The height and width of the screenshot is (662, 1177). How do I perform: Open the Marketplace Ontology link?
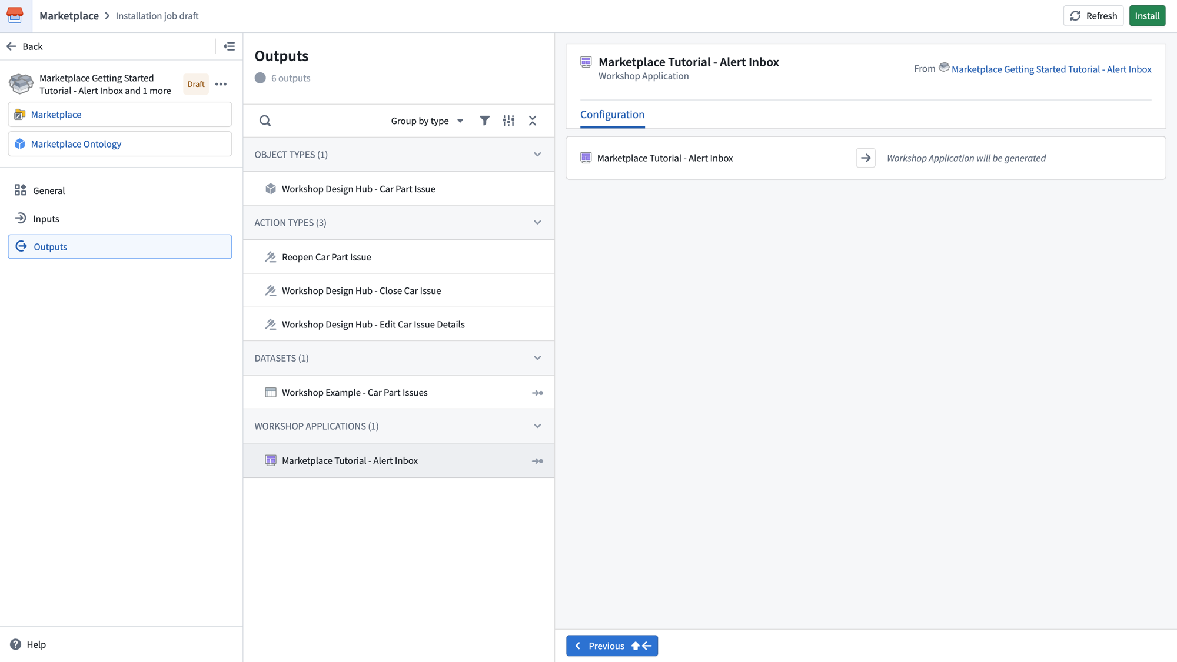click(120, 144)
